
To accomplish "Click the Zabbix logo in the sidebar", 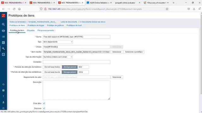I will coord(3,16).
